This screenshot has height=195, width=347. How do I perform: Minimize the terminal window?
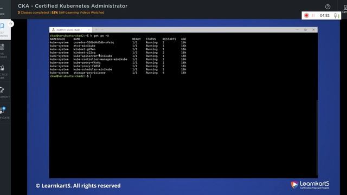[297, 30]
